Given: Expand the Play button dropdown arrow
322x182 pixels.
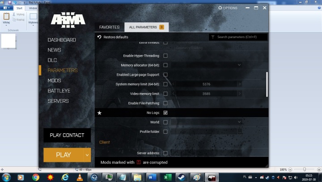Looking at the screenshot, I should (87, 155).
